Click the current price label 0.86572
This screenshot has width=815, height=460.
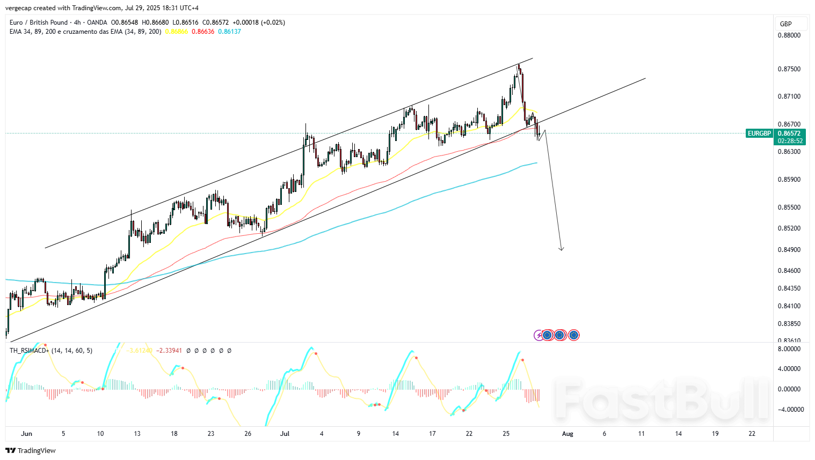[x=789, y=133]
